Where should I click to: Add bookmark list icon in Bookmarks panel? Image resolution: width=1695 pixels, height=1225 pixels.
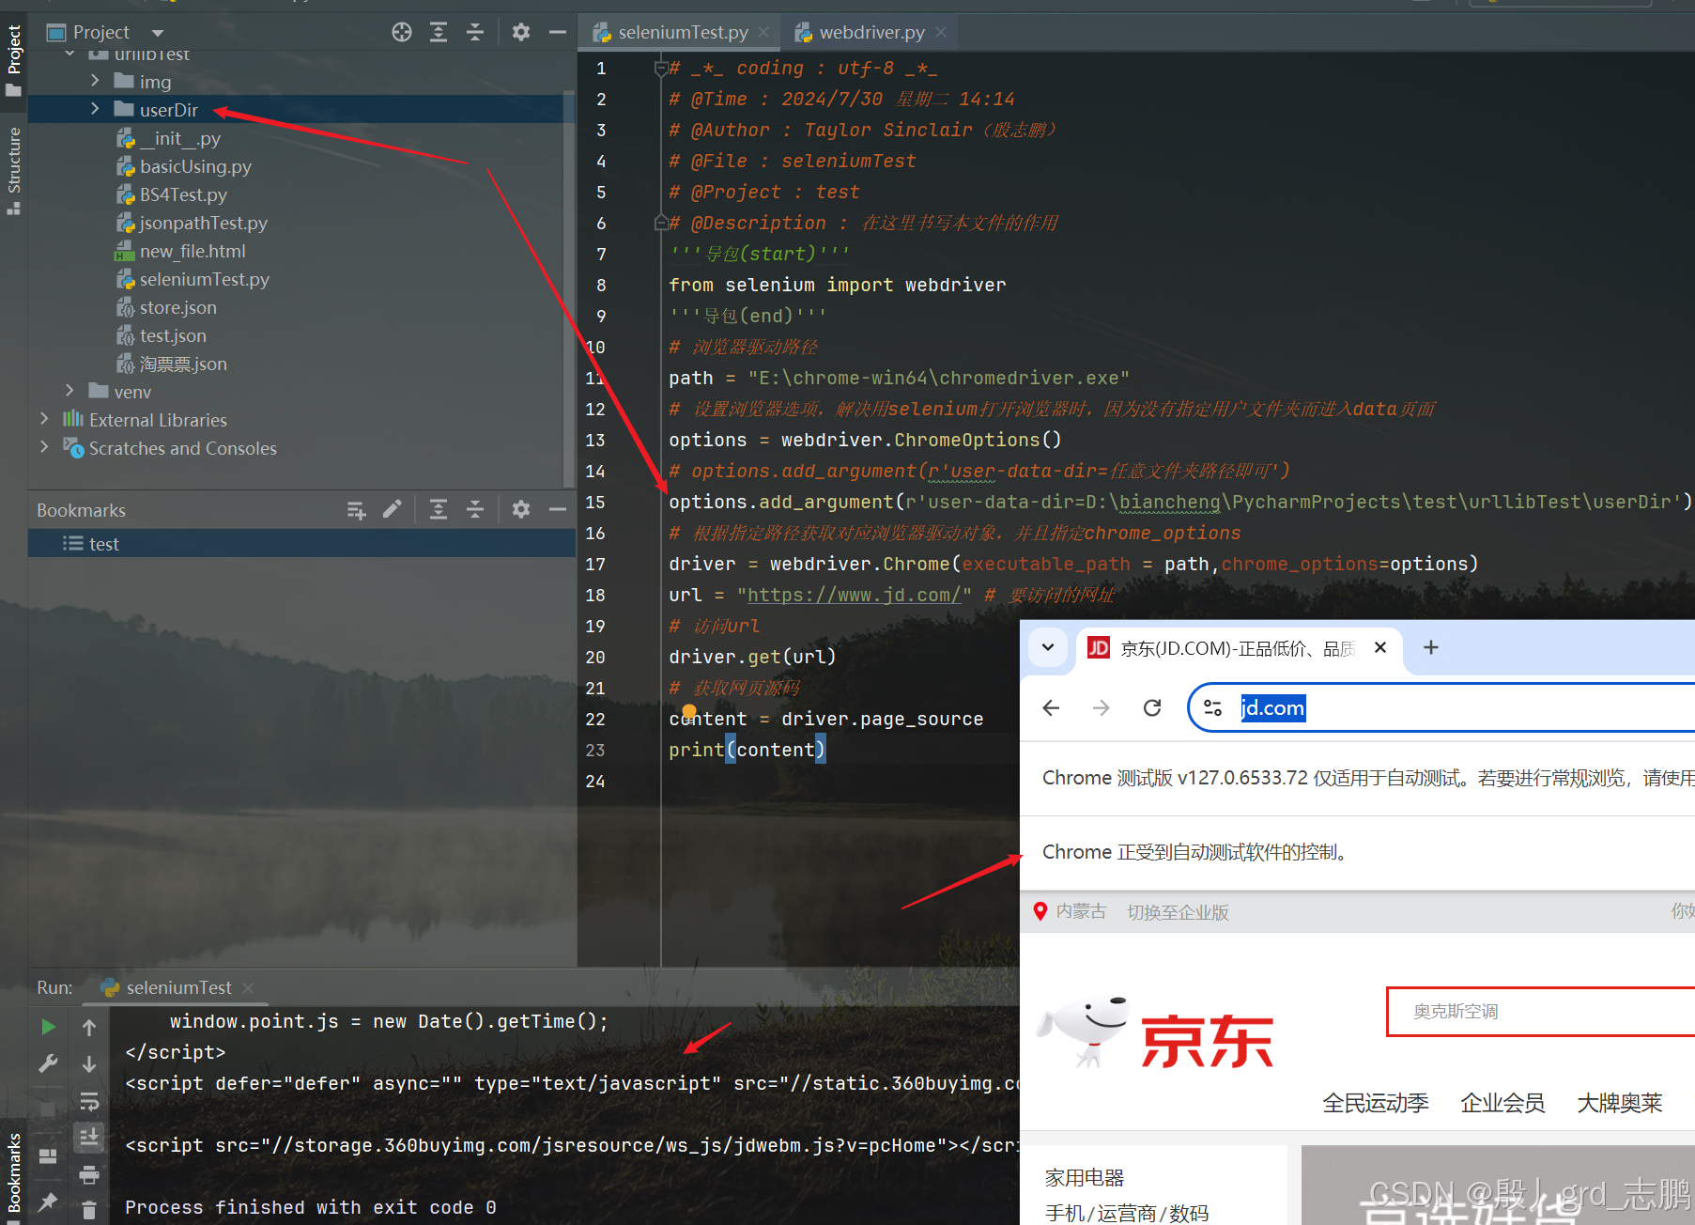[x=356, y=509]
